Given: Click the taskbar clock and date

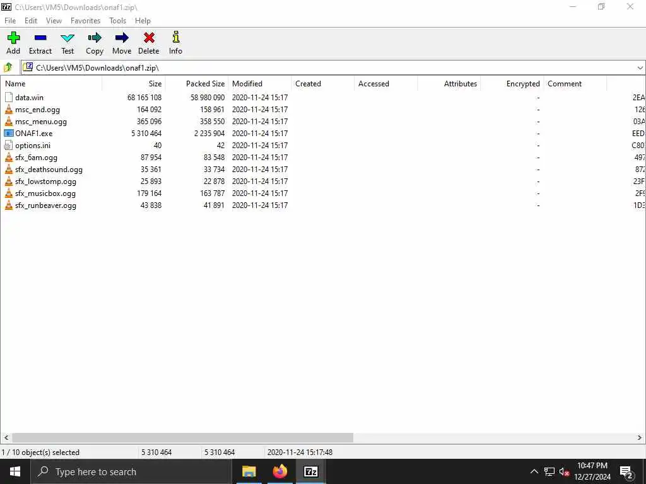Looking at the screenshot, I should pos(592,471).
